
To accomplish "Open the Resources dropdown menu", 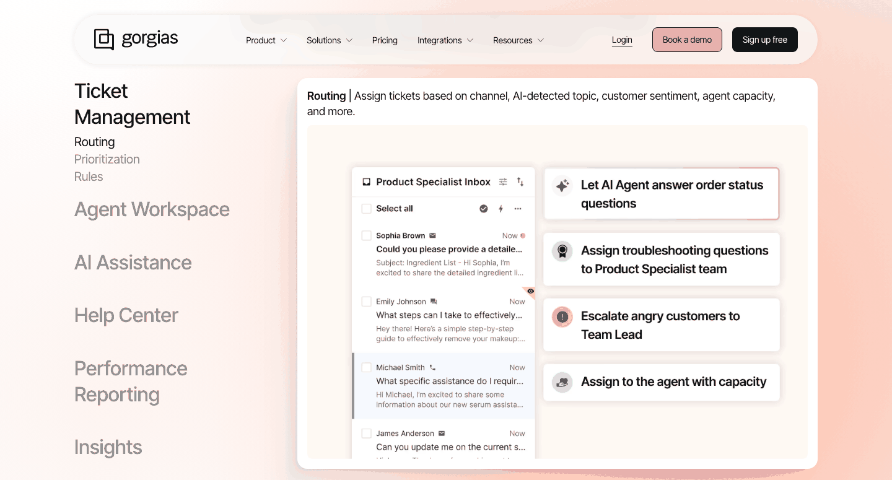I will tap(518, 40).
